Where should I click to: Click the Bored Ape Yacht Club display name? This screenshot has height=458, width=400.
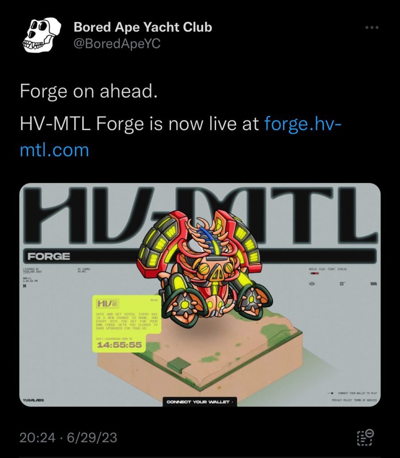[143, 27]
